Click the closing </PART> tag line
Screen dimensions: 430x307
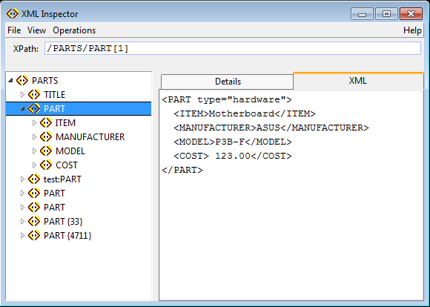(182, 170)
